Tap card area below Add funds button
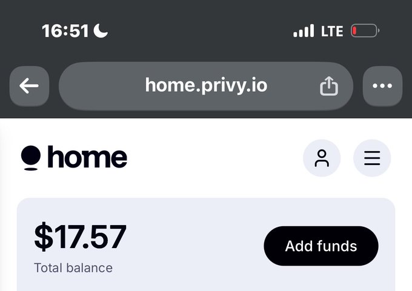This screenshot has height=291, width=412. (x=321, y=279)
